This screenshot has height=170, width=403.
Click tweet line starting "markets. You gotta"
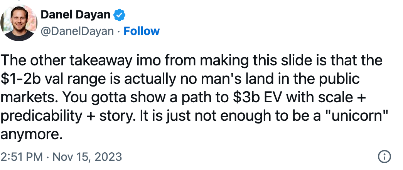point(183,98)
